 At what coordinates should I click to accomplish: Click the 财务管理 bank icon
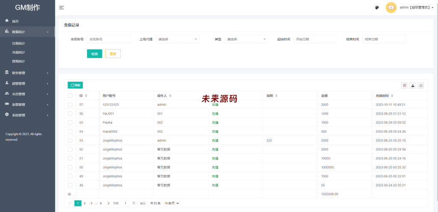(x=7, y=73)
